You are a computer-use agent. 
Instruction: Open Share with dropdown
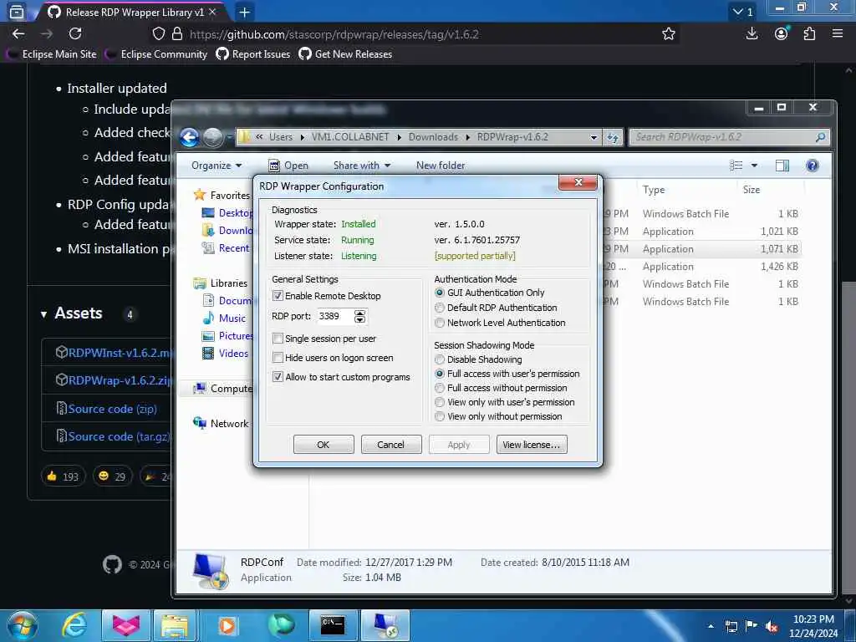[x=362, y=166]
